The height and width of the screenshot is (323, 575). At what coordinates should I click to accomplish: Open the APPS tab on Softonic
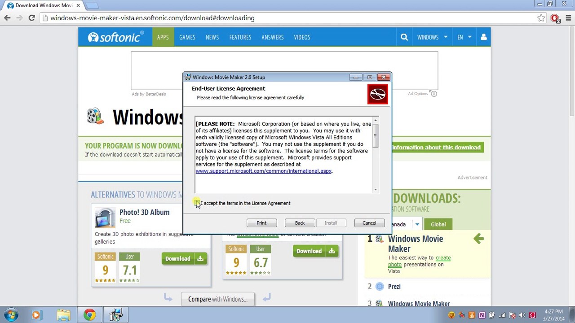[x=163, y=37]
